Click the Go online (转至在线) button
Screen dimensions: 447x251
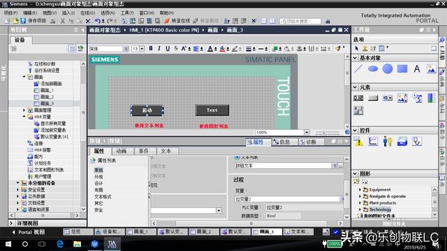click(177, 21)
